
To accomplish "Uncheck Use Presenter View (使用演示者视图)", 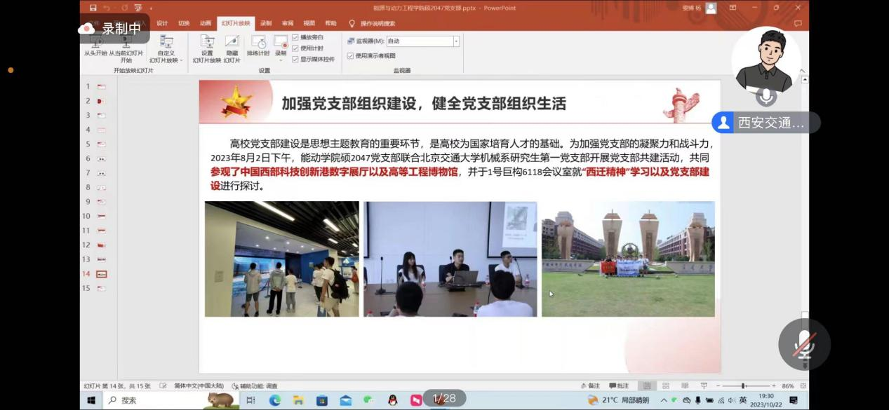I will (350, 56).
